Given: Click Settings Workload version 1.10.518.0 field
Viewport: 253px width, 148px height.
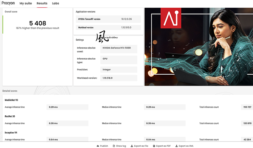Looking at the screenshot, I should [x=119, y=78].
